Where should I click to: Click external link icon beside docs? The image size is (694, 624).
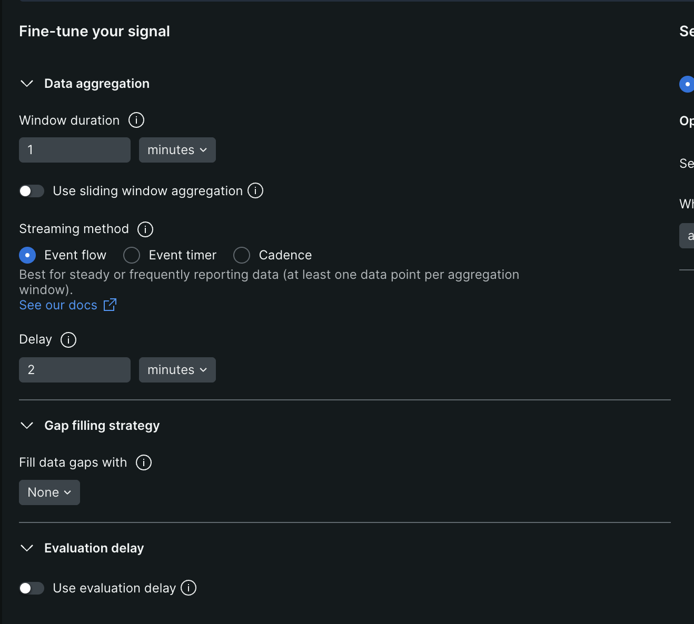(x=110, y=305)
